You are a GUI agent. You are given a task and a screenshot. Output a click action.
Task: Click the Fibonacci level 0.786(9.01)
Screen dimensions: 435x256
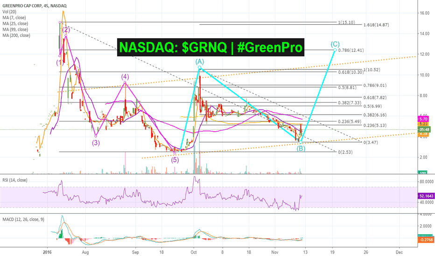(375, 85)
